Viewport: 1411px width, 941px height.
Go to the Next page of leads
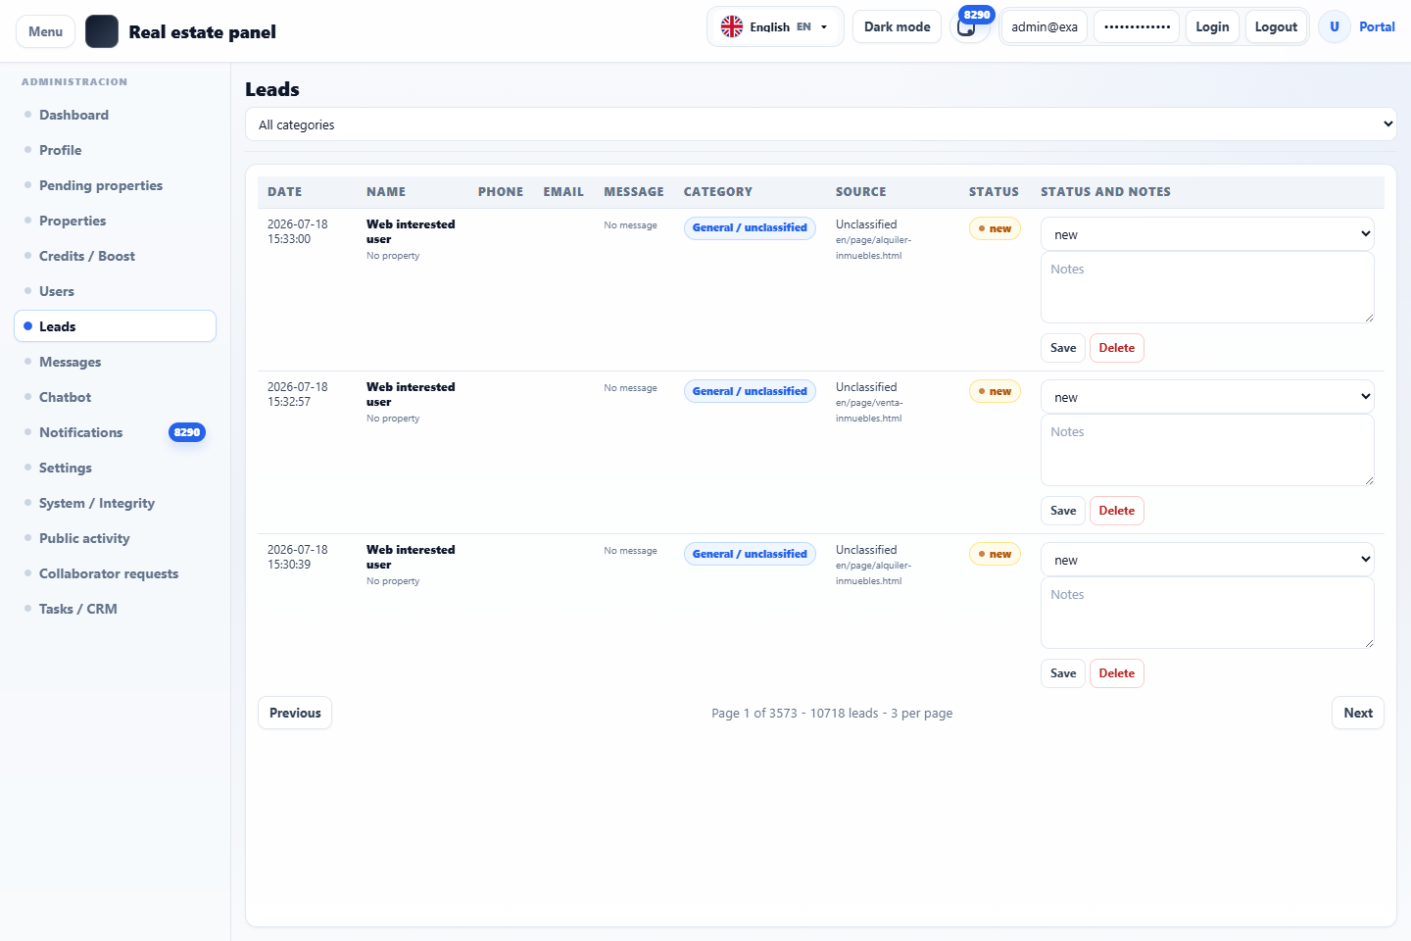pyautogui.click(x=1358, y=713)
